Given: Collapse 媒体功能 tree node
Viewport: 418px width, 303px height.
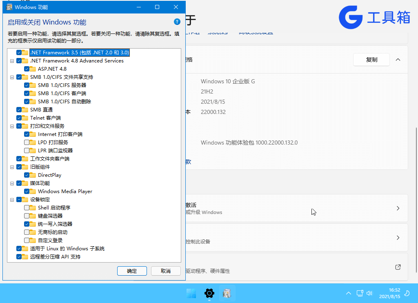Looking at the screenshot, I should pyautogui.click(x=12, y=183).
